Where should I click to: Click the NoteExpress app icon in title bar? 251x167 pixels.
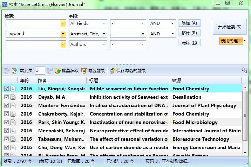5,4
